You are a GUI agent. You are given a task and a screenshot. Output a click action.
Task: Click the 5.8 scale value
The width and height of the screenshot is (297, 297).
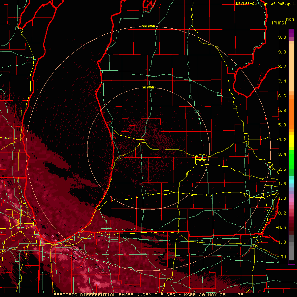282,111
